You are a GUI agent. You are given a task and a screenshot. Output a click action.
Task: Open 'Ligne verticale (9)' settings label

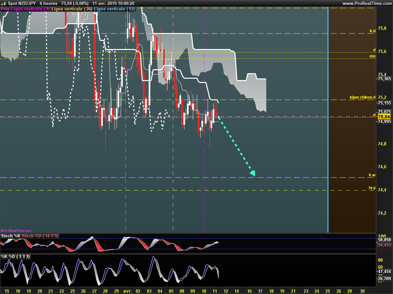(x=30, y=9)
